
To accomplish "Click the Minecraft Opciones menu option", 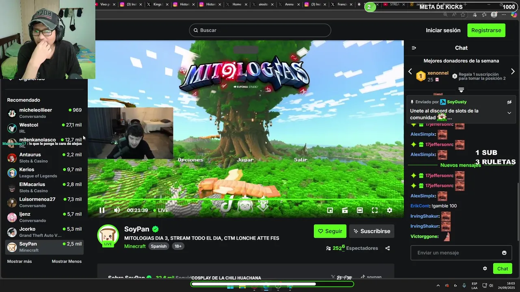I will point(191,160).
